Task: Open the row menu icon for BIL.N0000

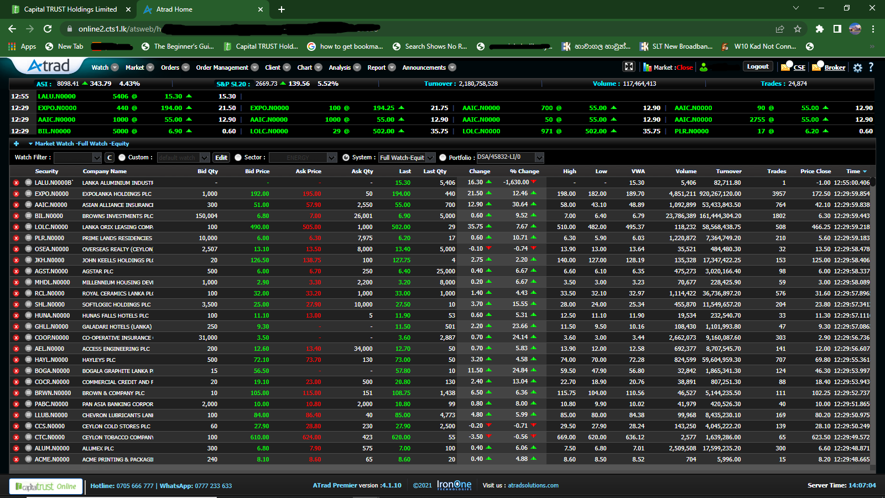Action: coord(28,216)
